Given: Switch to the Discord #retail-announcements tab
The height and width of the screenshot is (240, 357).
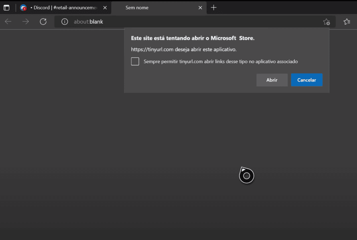Looking at the screenshot, I should tap(64, 8).
